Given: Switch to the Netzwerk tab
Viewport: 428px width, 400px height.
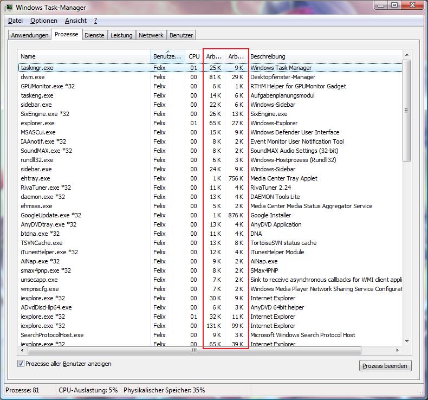Looking at the screenshot, I should click(x=151, y=35).
